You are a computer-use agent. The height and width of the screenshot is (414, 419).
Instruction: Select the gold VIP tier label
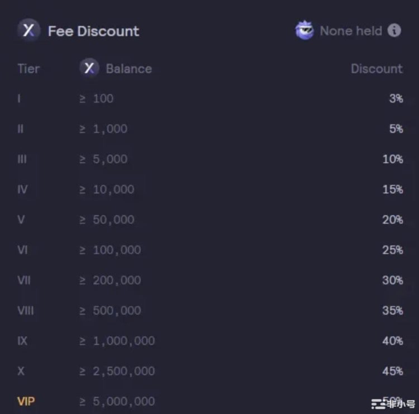click(x=27, y=401)
